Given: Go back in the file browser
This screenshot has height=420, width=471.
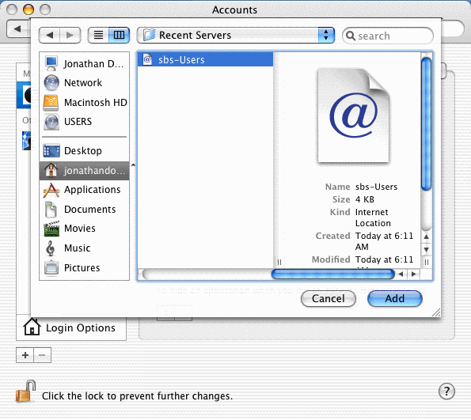Looking at the screenshot, I should click(x=50, y=35).
